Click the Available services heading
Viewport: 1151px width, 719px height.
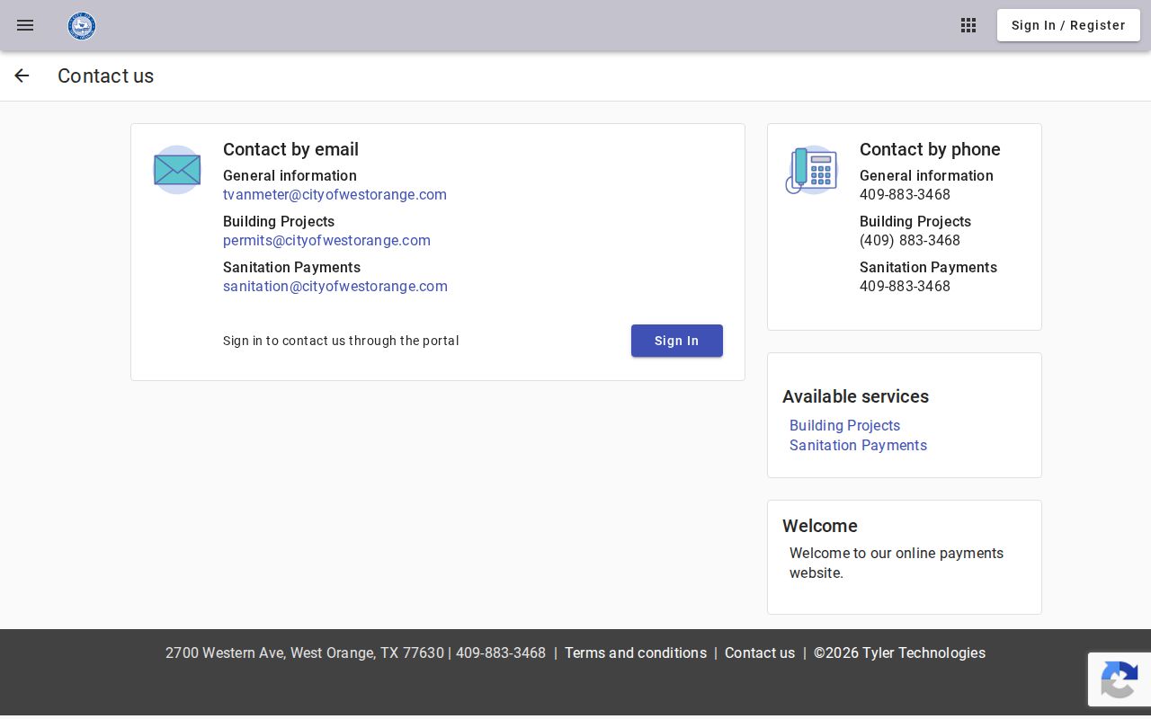point(855,396)
